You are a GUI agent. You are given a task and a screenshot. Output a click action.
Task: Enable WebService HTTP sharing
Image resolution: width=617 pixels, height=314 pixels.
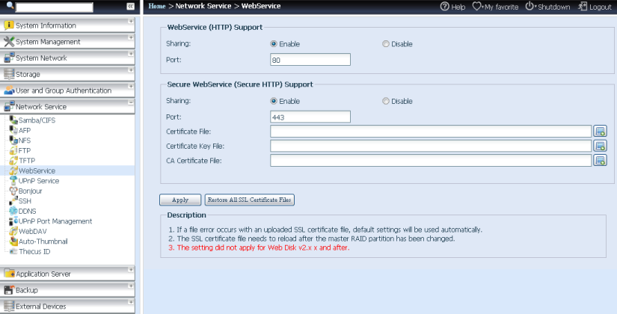coord(274,44)
